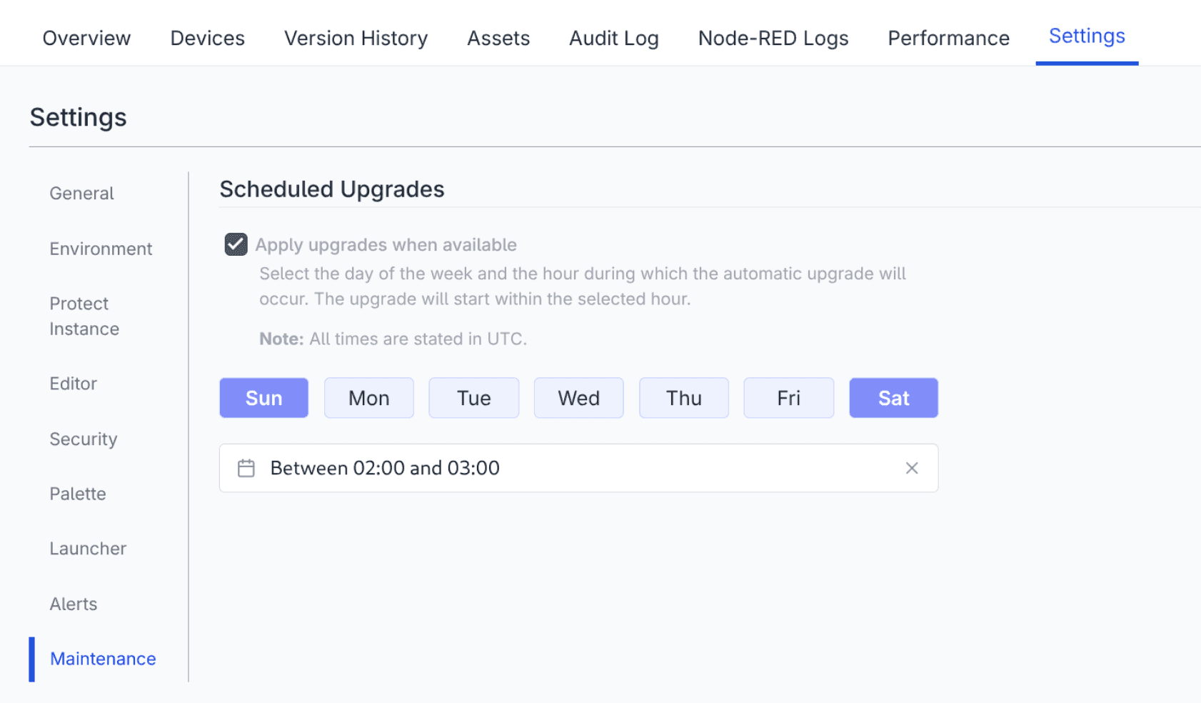This screenshot has width=1201, height=703.
Task: Switch to the Overview tab
Action: point(86,38)
